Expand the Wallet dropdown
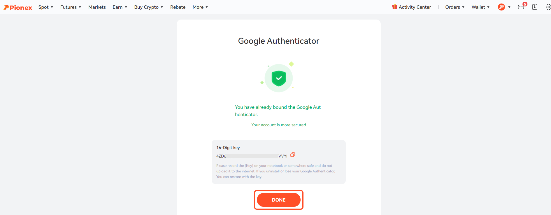This screenshot has width=551, height=215. point(480,7)
